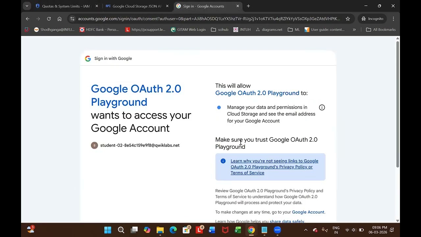Open a new browser tab
The image size is (421, 237).
tap(248, 6)
